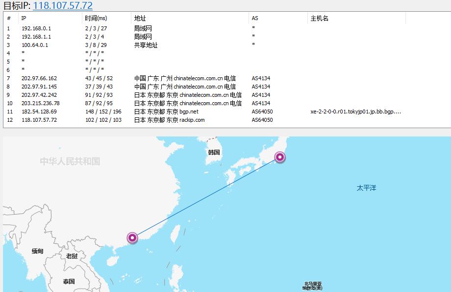This screenshot has height=292, width=451.
Task: Click 局域网 address in hop 1 row
Action: tap(143, 28)
